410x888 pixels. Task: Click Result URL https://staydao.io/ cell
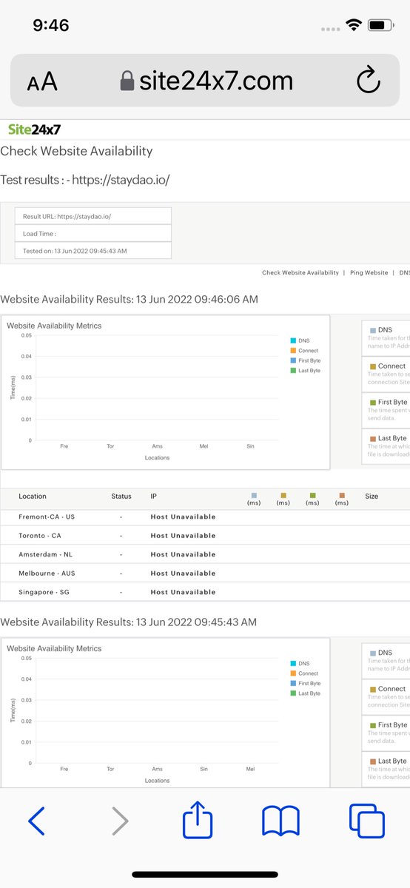pos(93,216)
